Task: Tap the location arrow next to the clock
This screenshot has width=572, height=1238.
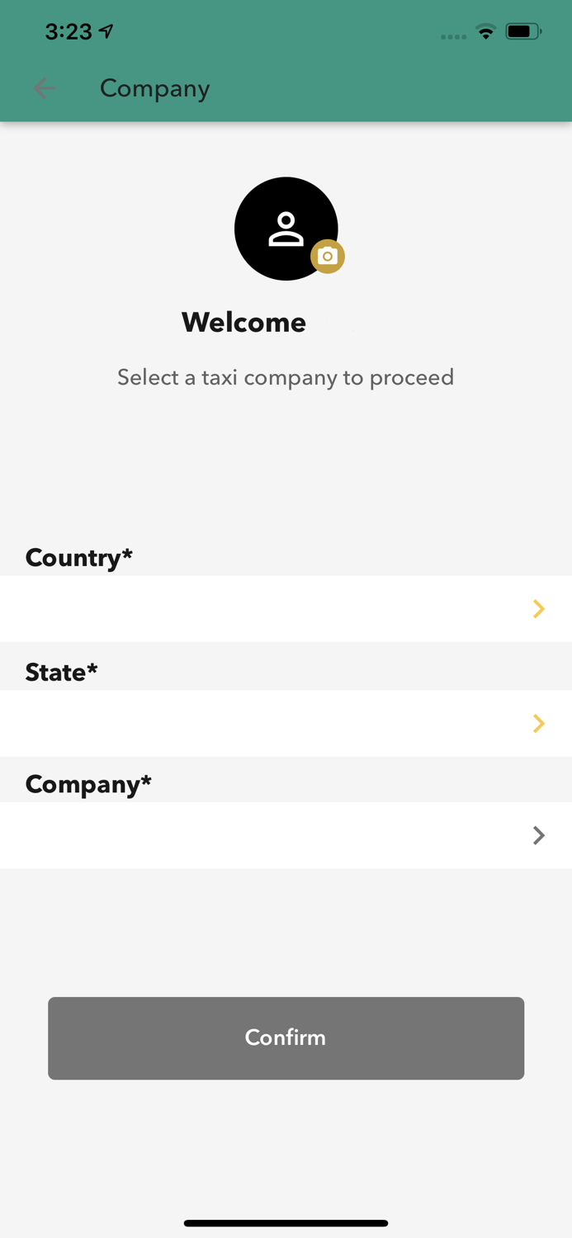Action: click(105, 31)
